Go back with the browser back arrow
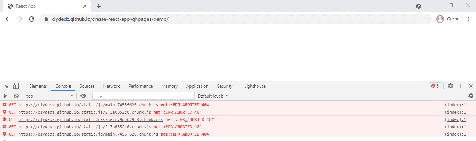The height and width of the screenshot is (141, 476). 8,19
